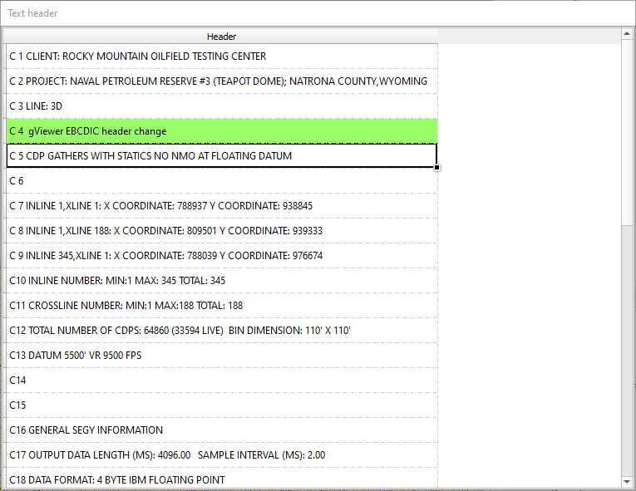Screen dimensions: 636x491
Task: Select the highlighted "C 4 gViewer EBCDIC header change" row
Action: (222, 131)
